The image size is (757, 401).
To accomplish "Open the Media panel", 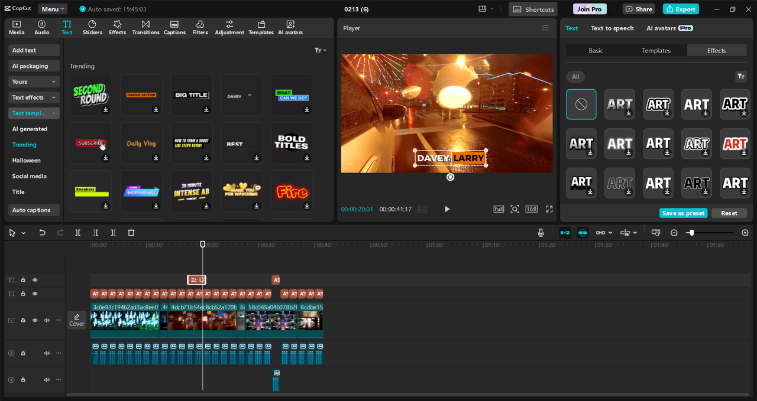I will click(x=17, y=27).
